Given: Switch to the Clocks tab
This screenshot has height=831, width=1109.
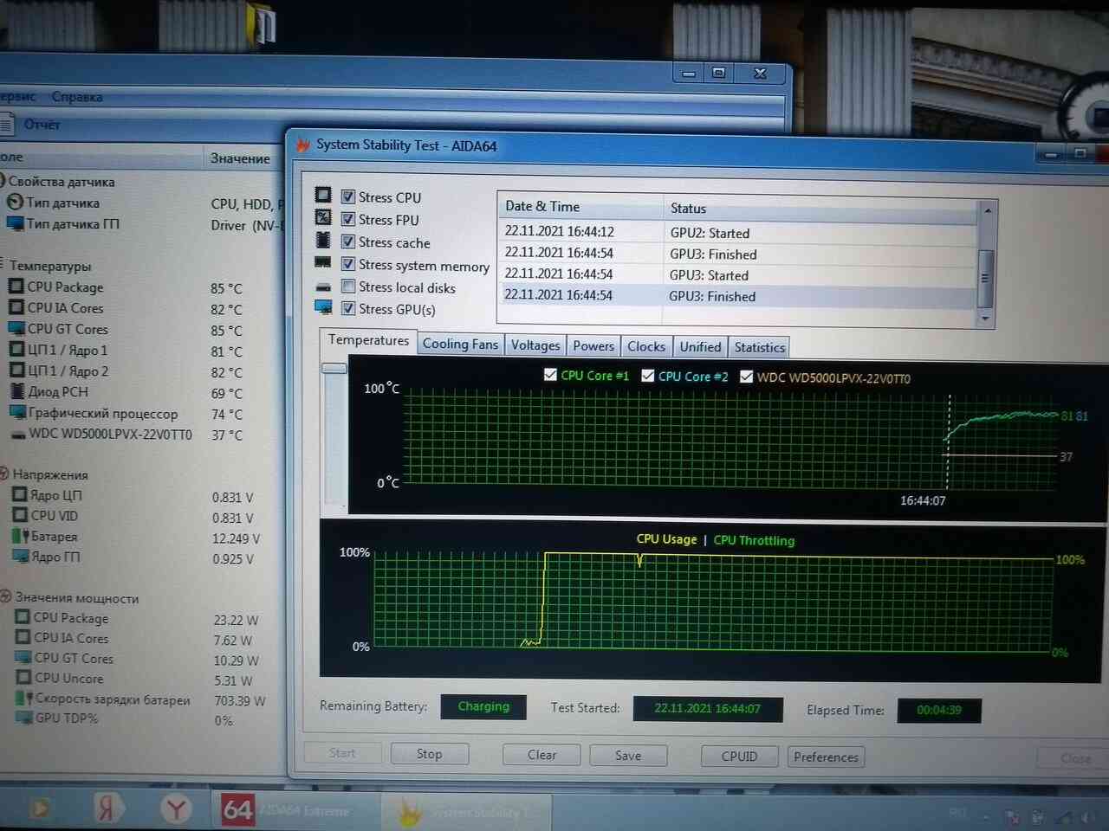Looking at the screenshot, I should pos(646,346).
